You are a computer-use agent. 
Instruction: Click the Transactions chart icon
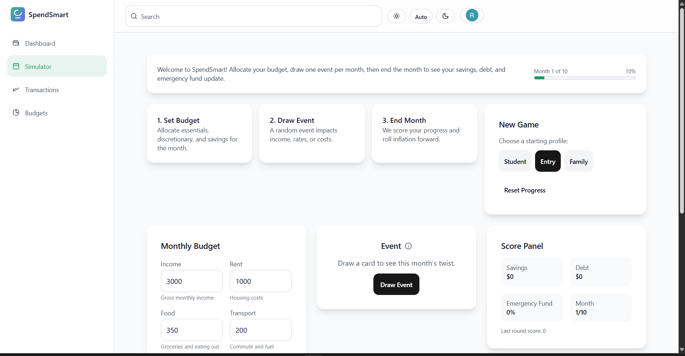pos(16,89)
